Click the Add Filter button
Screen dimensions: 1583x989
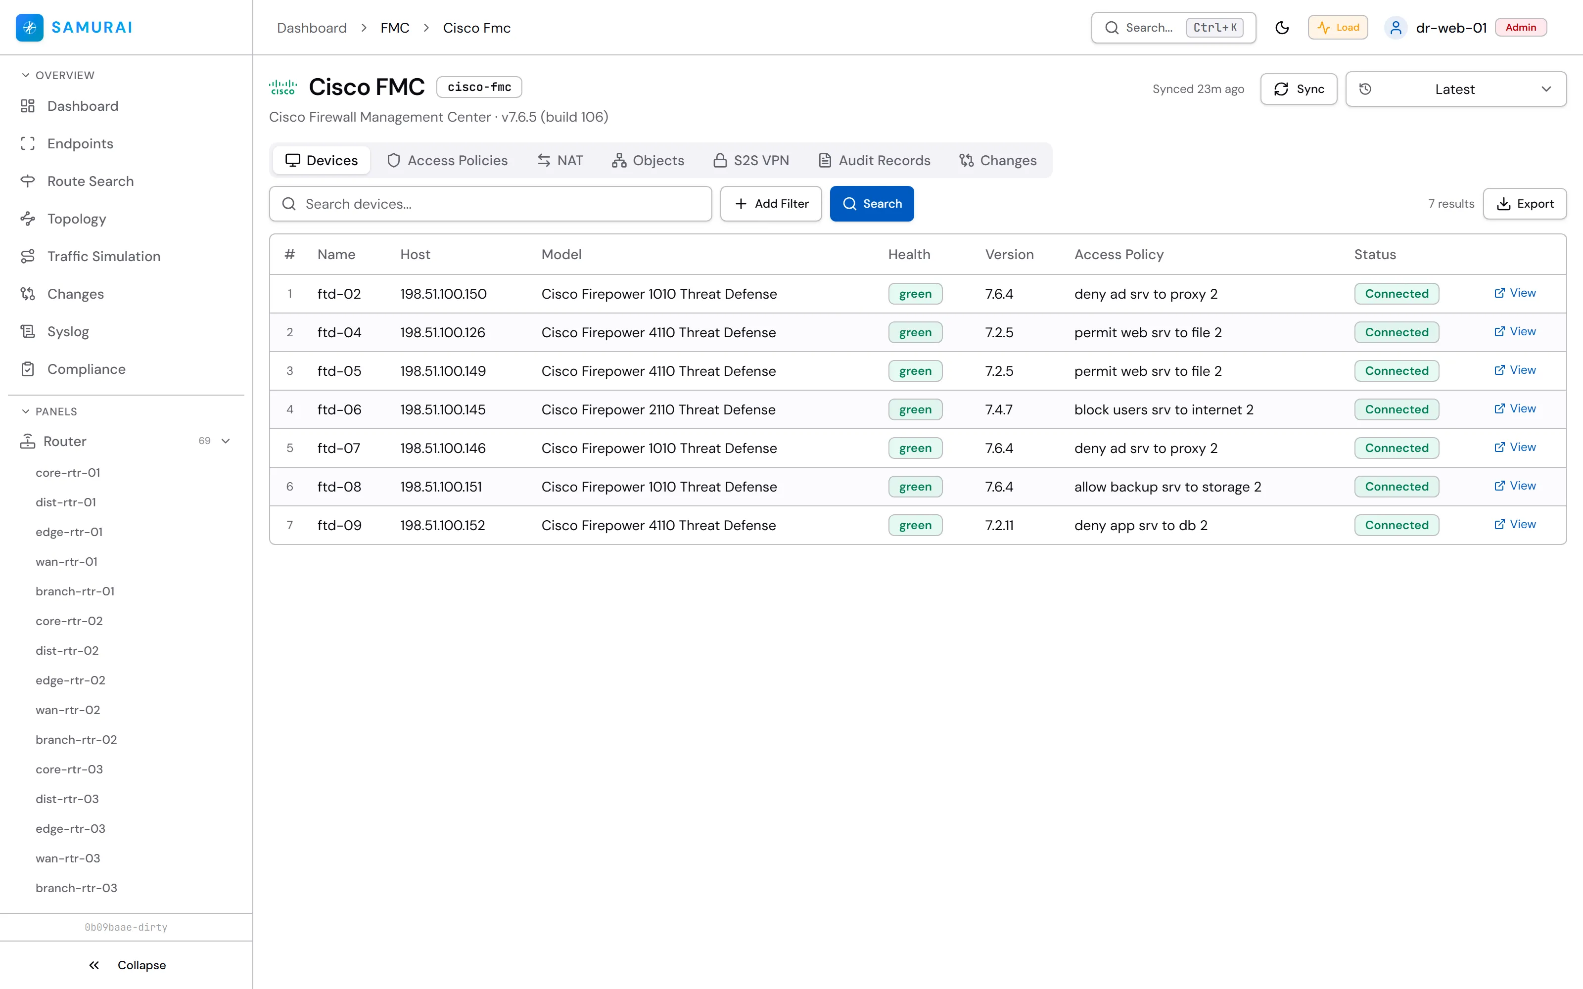coord(771,204)
